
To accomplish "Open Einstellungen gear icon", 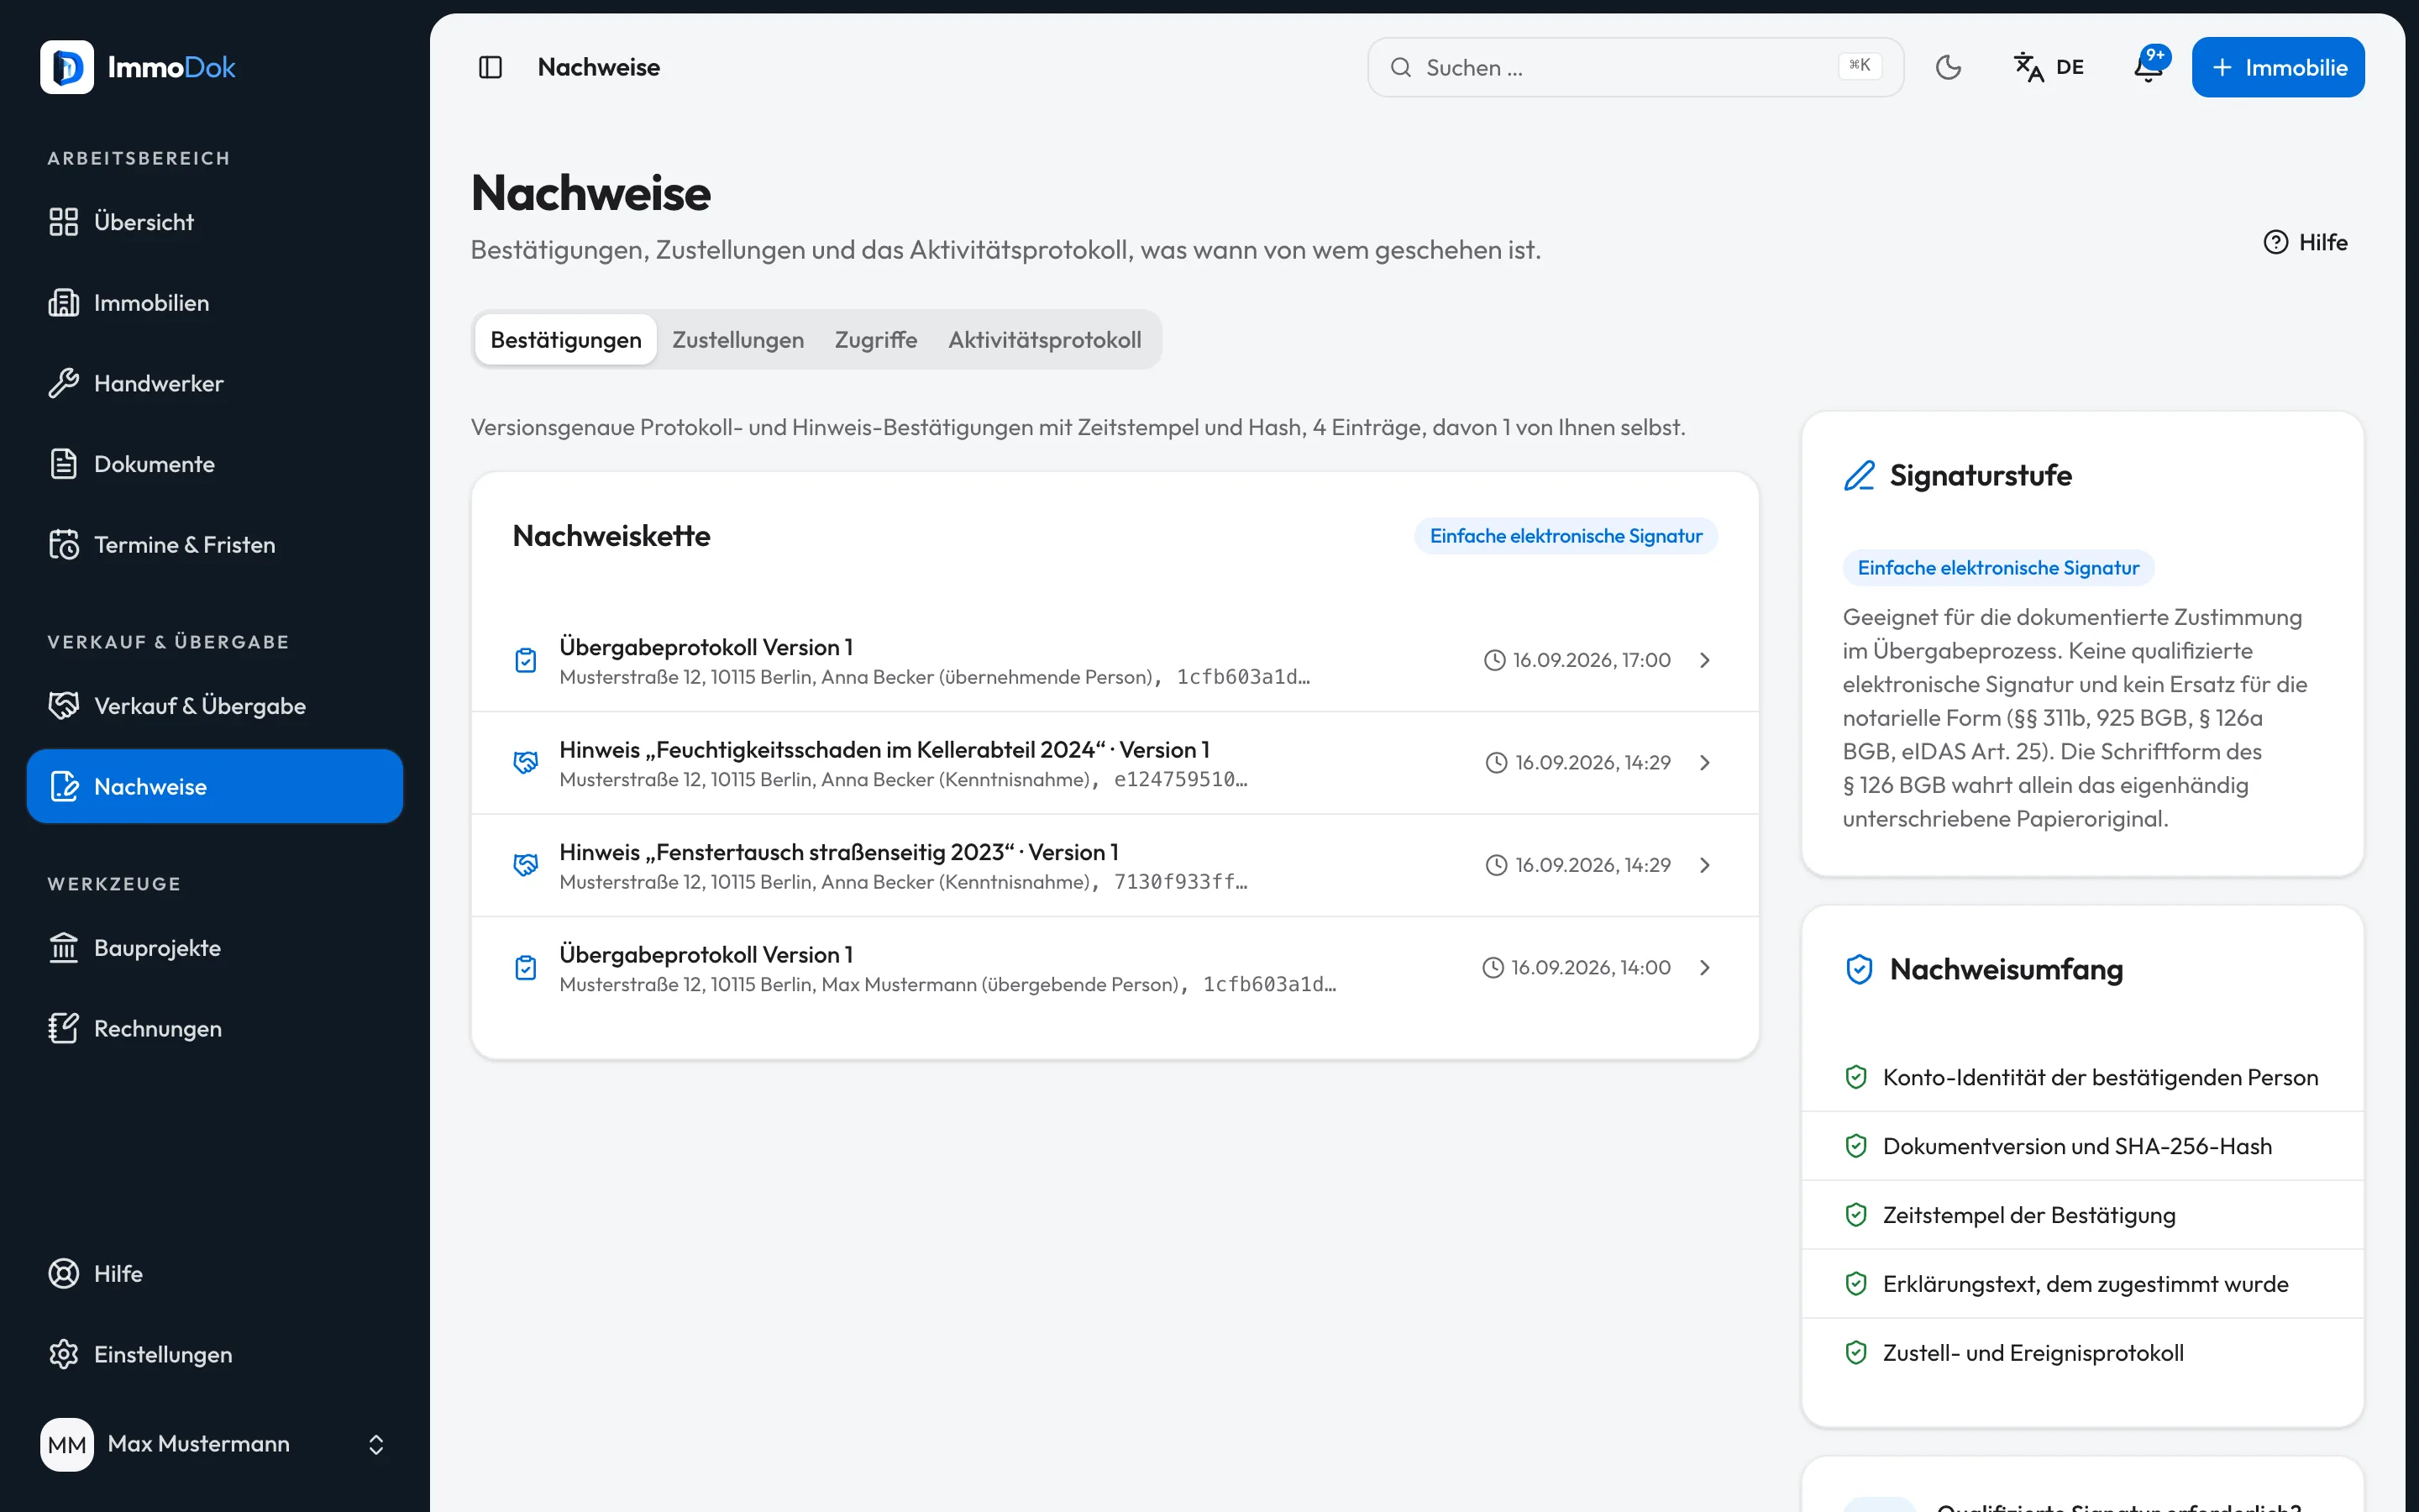I will coord(64,1354).
